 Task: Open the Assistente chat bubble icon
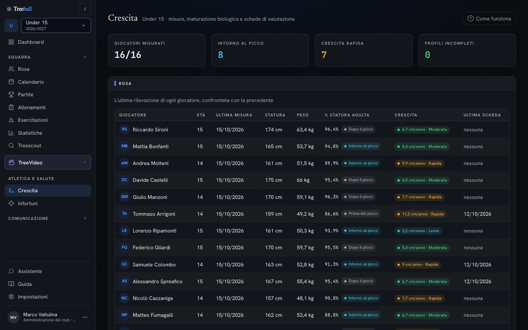tap(11, 271)
